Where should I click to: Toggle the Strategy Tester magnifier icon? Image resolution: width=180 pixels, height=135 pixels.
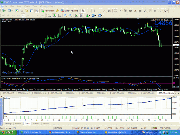[37, 11]
